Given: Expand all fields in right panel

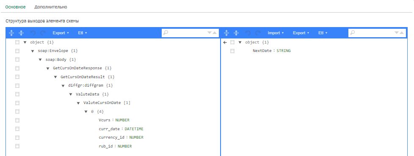Looking at the screenshot, I should click(226, 33).
